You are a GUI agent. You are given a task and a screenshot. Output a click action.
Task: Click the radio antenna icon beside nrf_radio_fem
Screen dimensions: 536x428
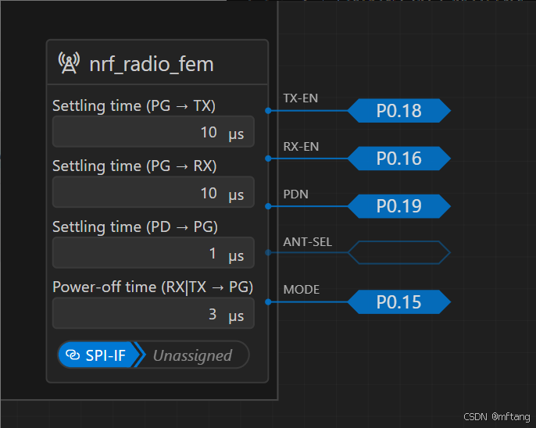click(69, 62)
